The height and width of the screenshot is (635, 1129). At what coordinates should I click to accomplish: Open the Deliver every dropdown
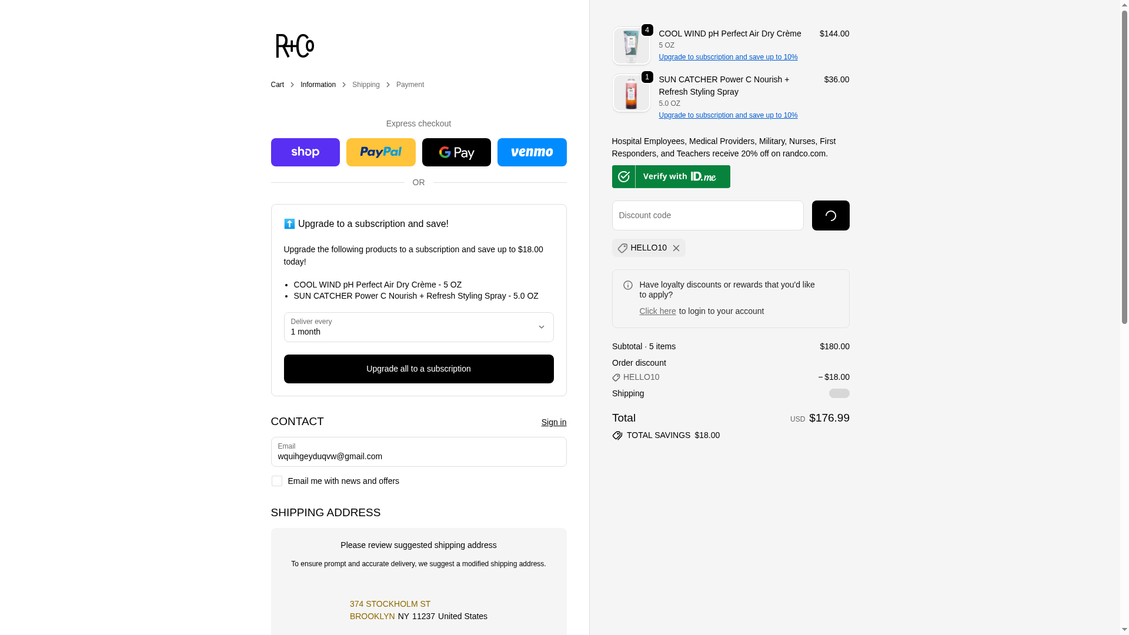[x=418, y=327]
